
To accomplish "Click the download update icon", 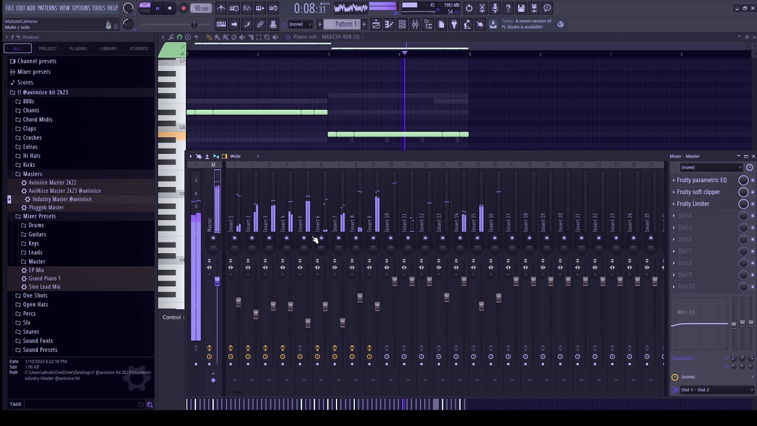I will tap(493, 24).
